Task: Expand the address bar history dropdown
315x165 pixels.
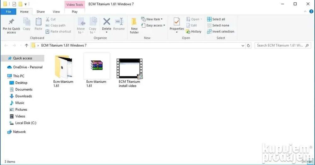Action: coord(243,46)
